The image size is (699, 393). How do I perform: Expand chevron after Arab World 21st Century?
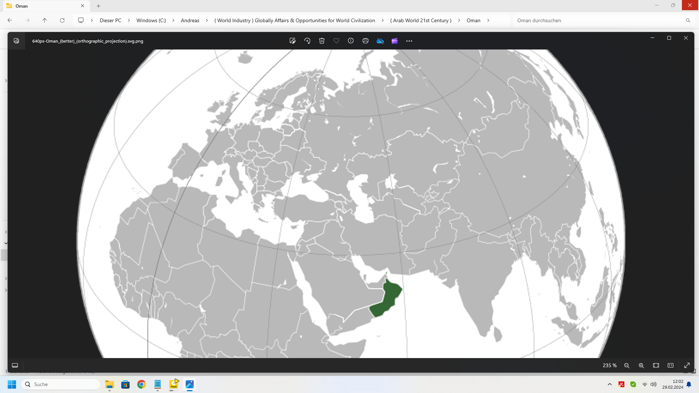(459, 20)
